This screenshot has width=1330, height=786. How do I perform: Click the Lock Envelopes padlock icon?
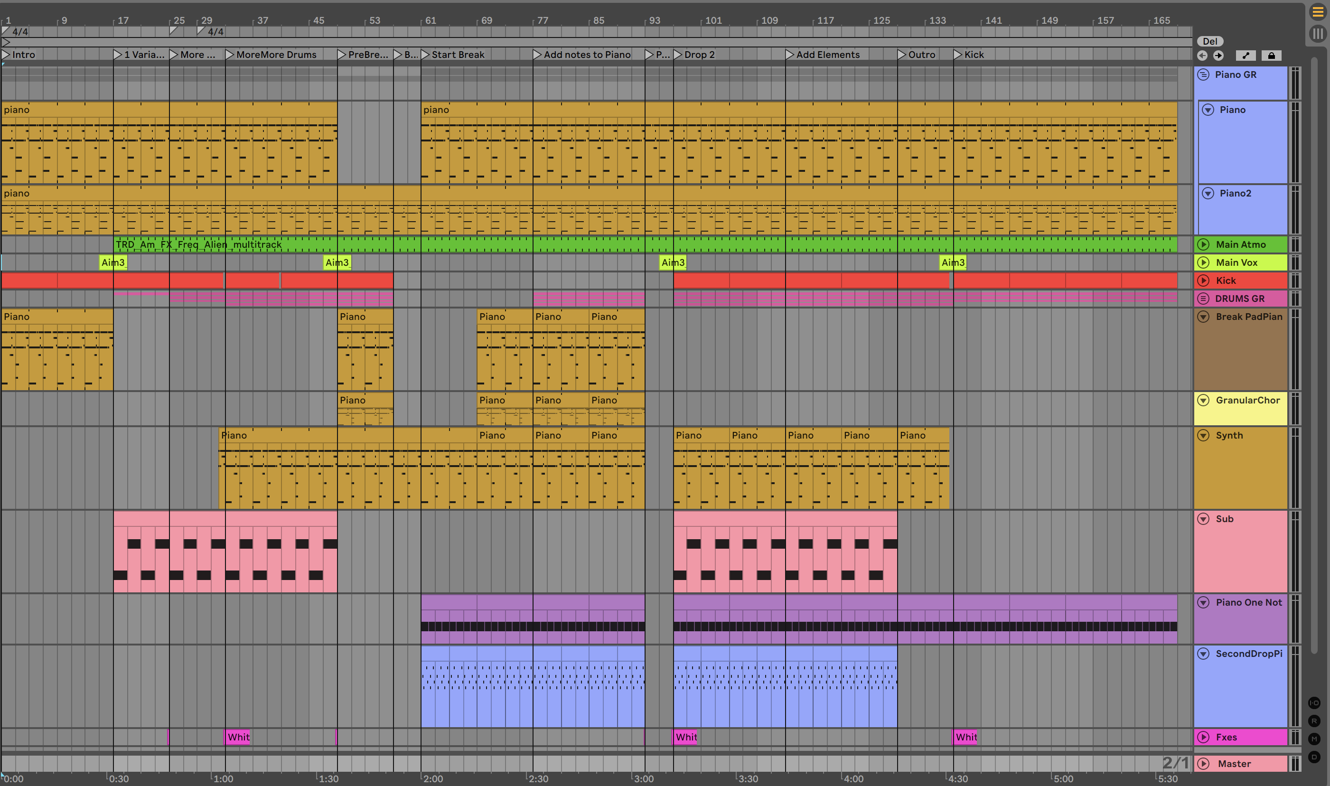pos(1271,56)
